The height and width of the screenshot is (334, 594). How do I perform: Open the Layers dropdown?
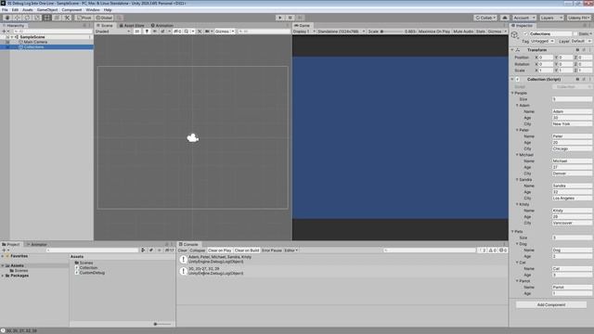[551, 18]
